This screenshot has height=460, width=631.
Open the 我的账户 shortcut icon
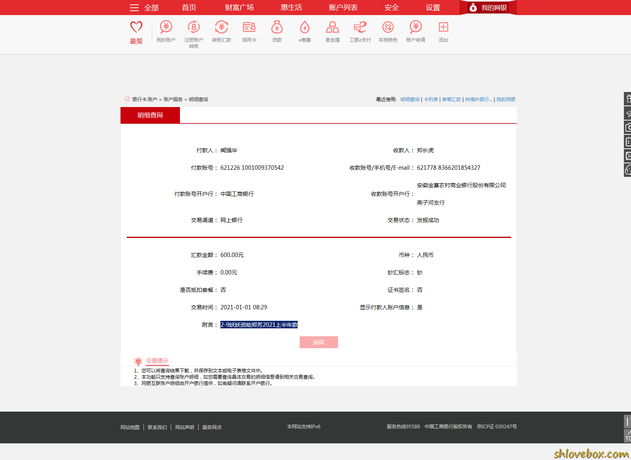coord(166,27)
